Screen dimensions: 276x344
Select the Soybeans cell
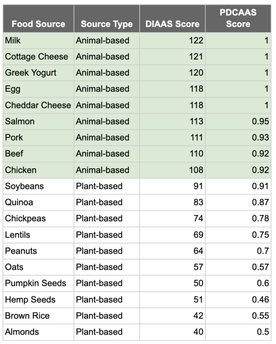(x=38, y=186)
